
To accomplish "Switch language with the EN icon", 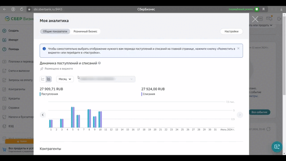I will (x=260, y=19).
